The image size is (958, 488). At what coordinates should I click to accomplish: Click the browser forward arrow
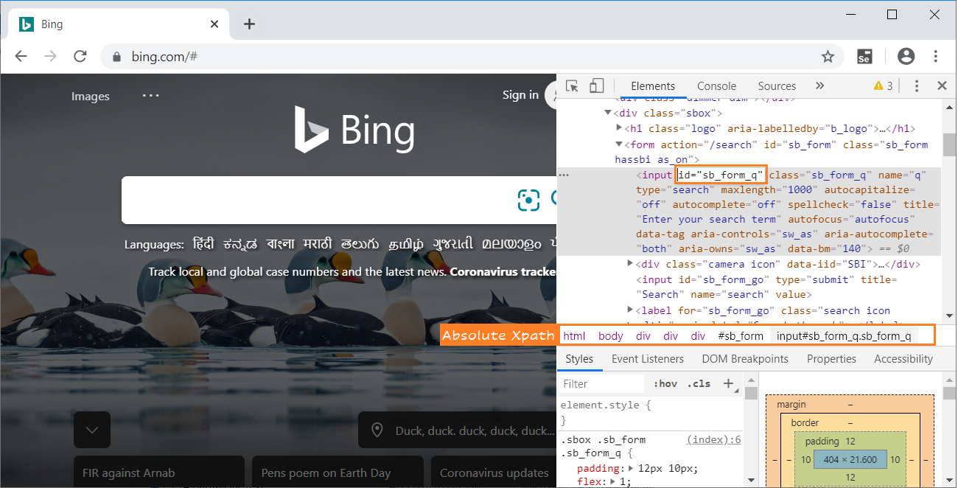point(50,57)
